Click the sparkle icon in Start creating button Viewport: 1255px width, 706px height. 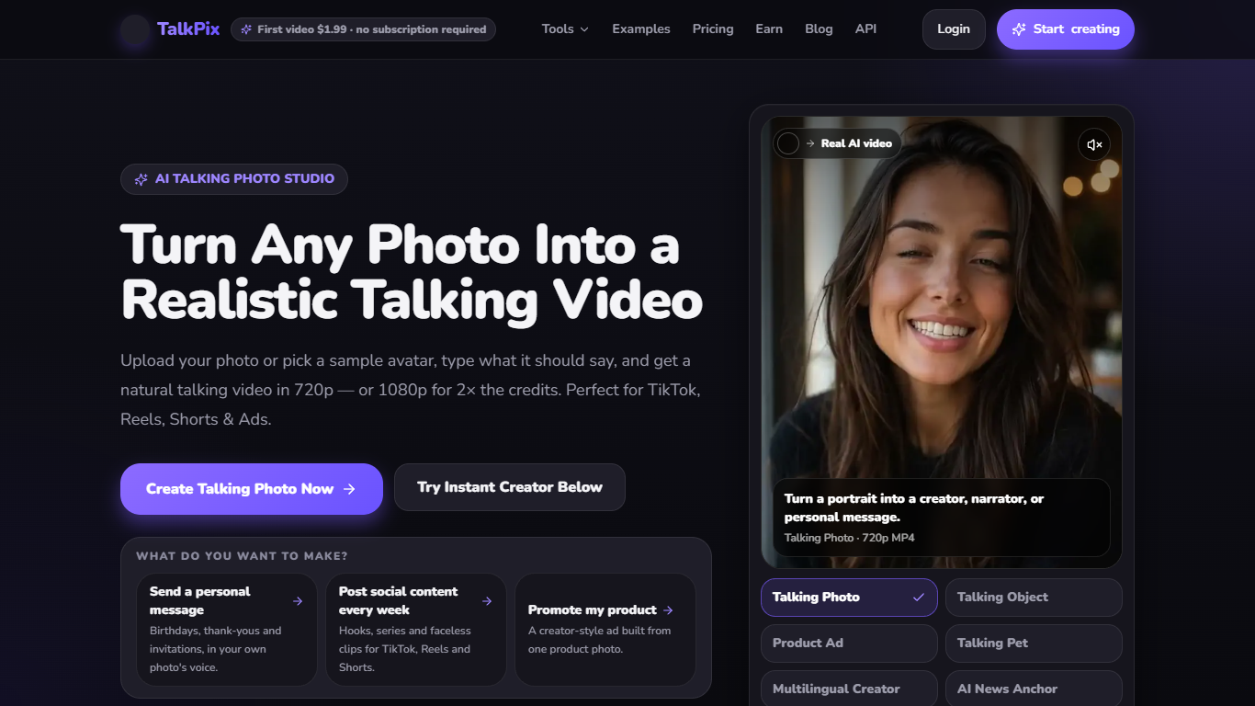pos(1019,29)
